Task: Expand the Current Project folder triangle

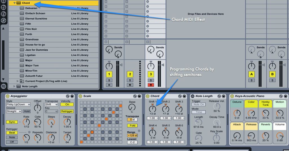Action: pyautogui.click(x=18, y=81)
